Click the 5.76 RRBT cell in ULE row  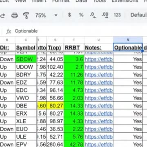pyautogui.click(x=74, y=137)
